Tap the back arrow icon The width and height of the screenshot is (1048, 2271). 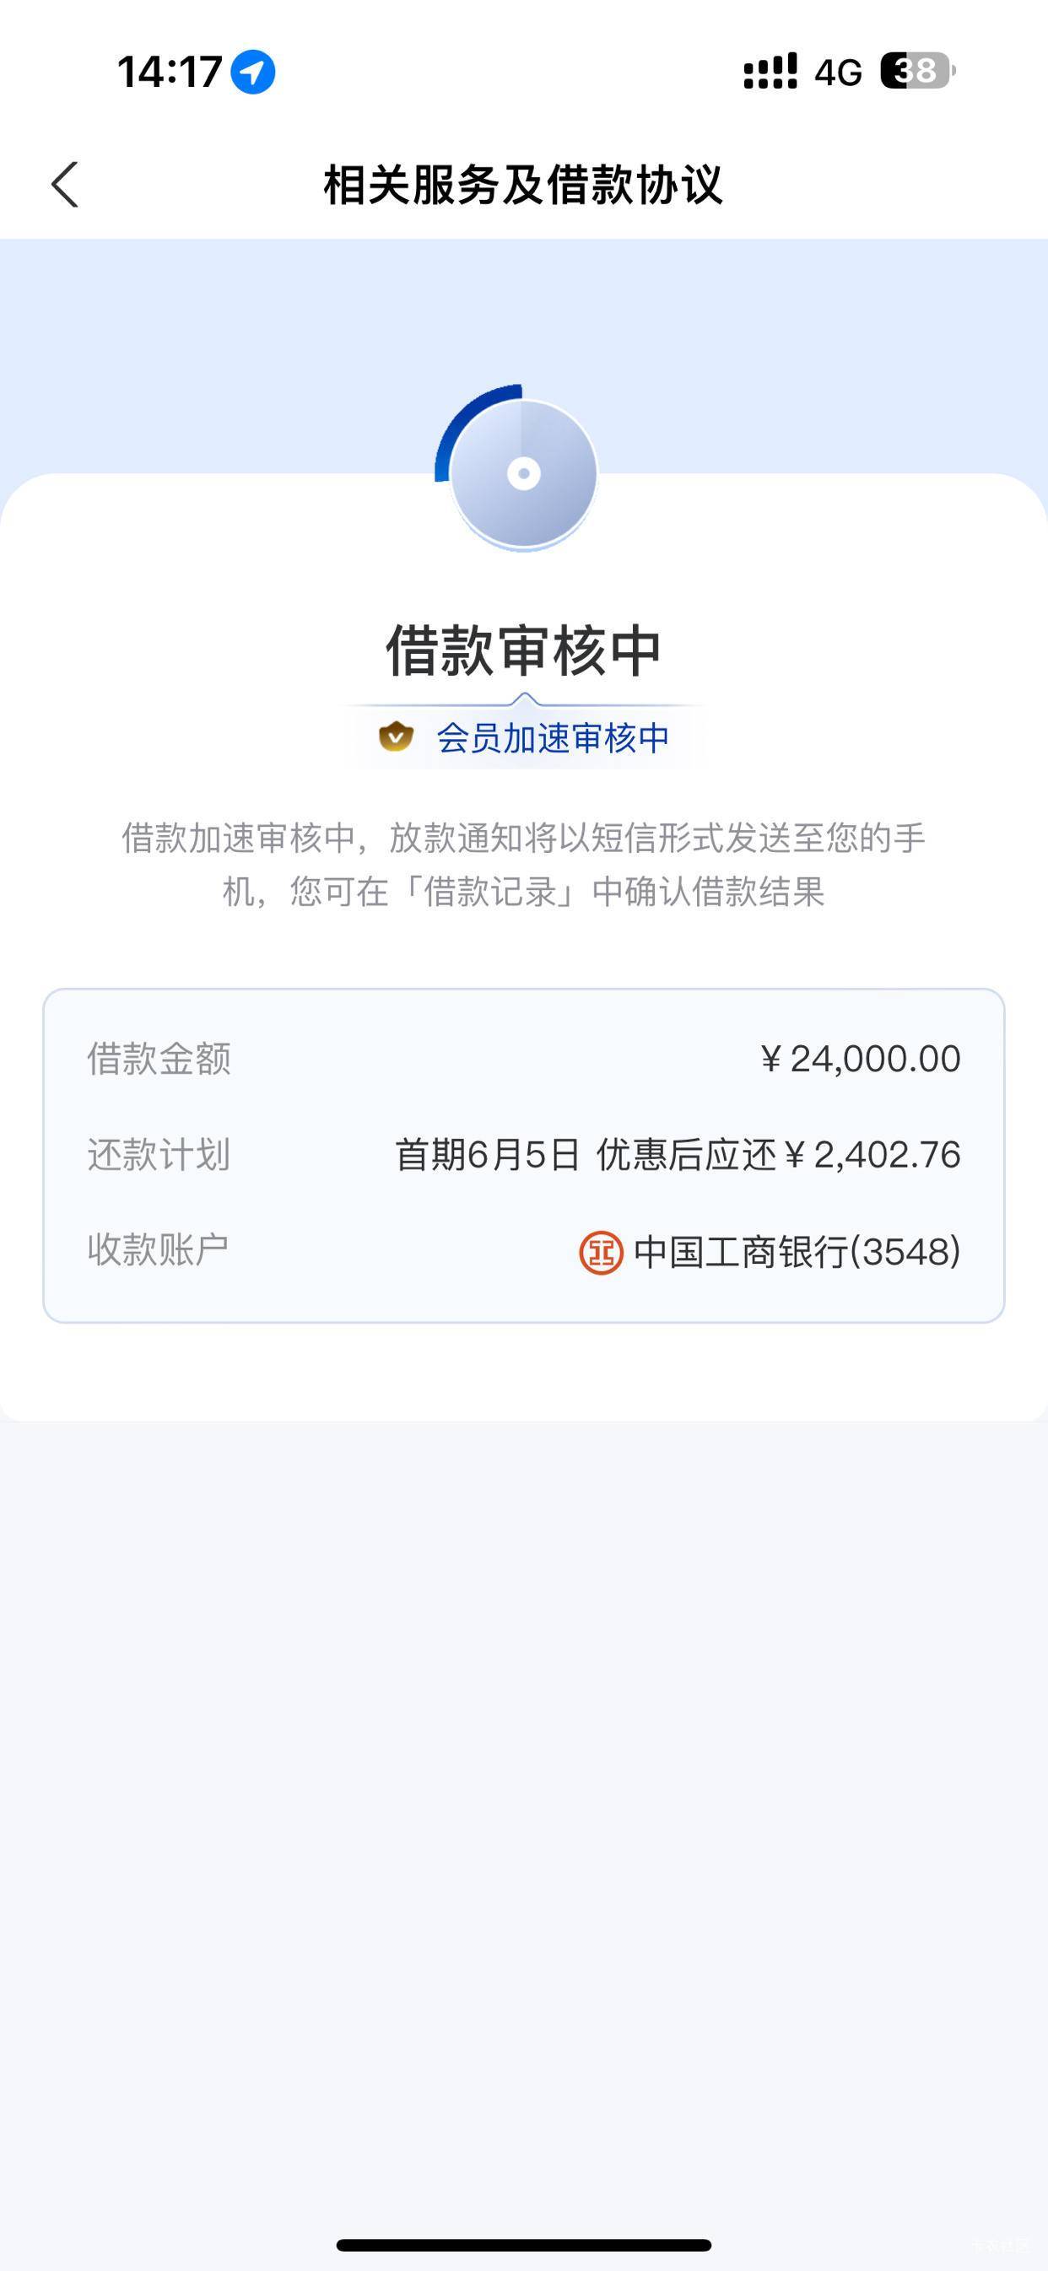click(x=65, y=185)
